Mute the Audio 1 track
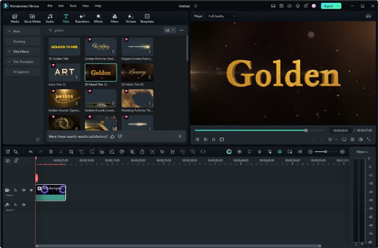Screen dimensions: 378x248 click(x=24, y=205)
